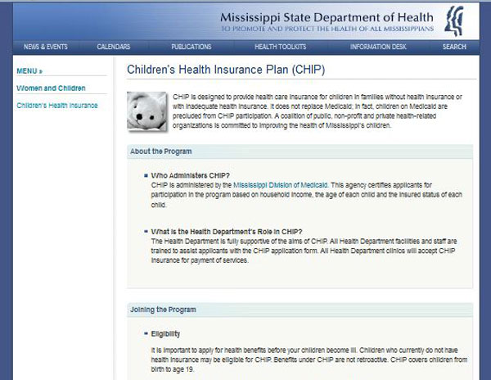Click the Mississippi state faces logo icon
Image resolution: width=491 pixels, height=380 pixels.
point(454,20)
